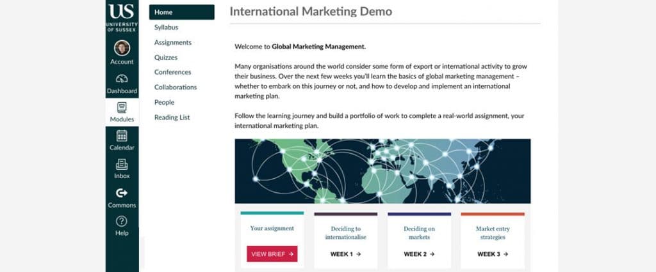Select the Modules book icon
The image size is (656, 272).
122,107
